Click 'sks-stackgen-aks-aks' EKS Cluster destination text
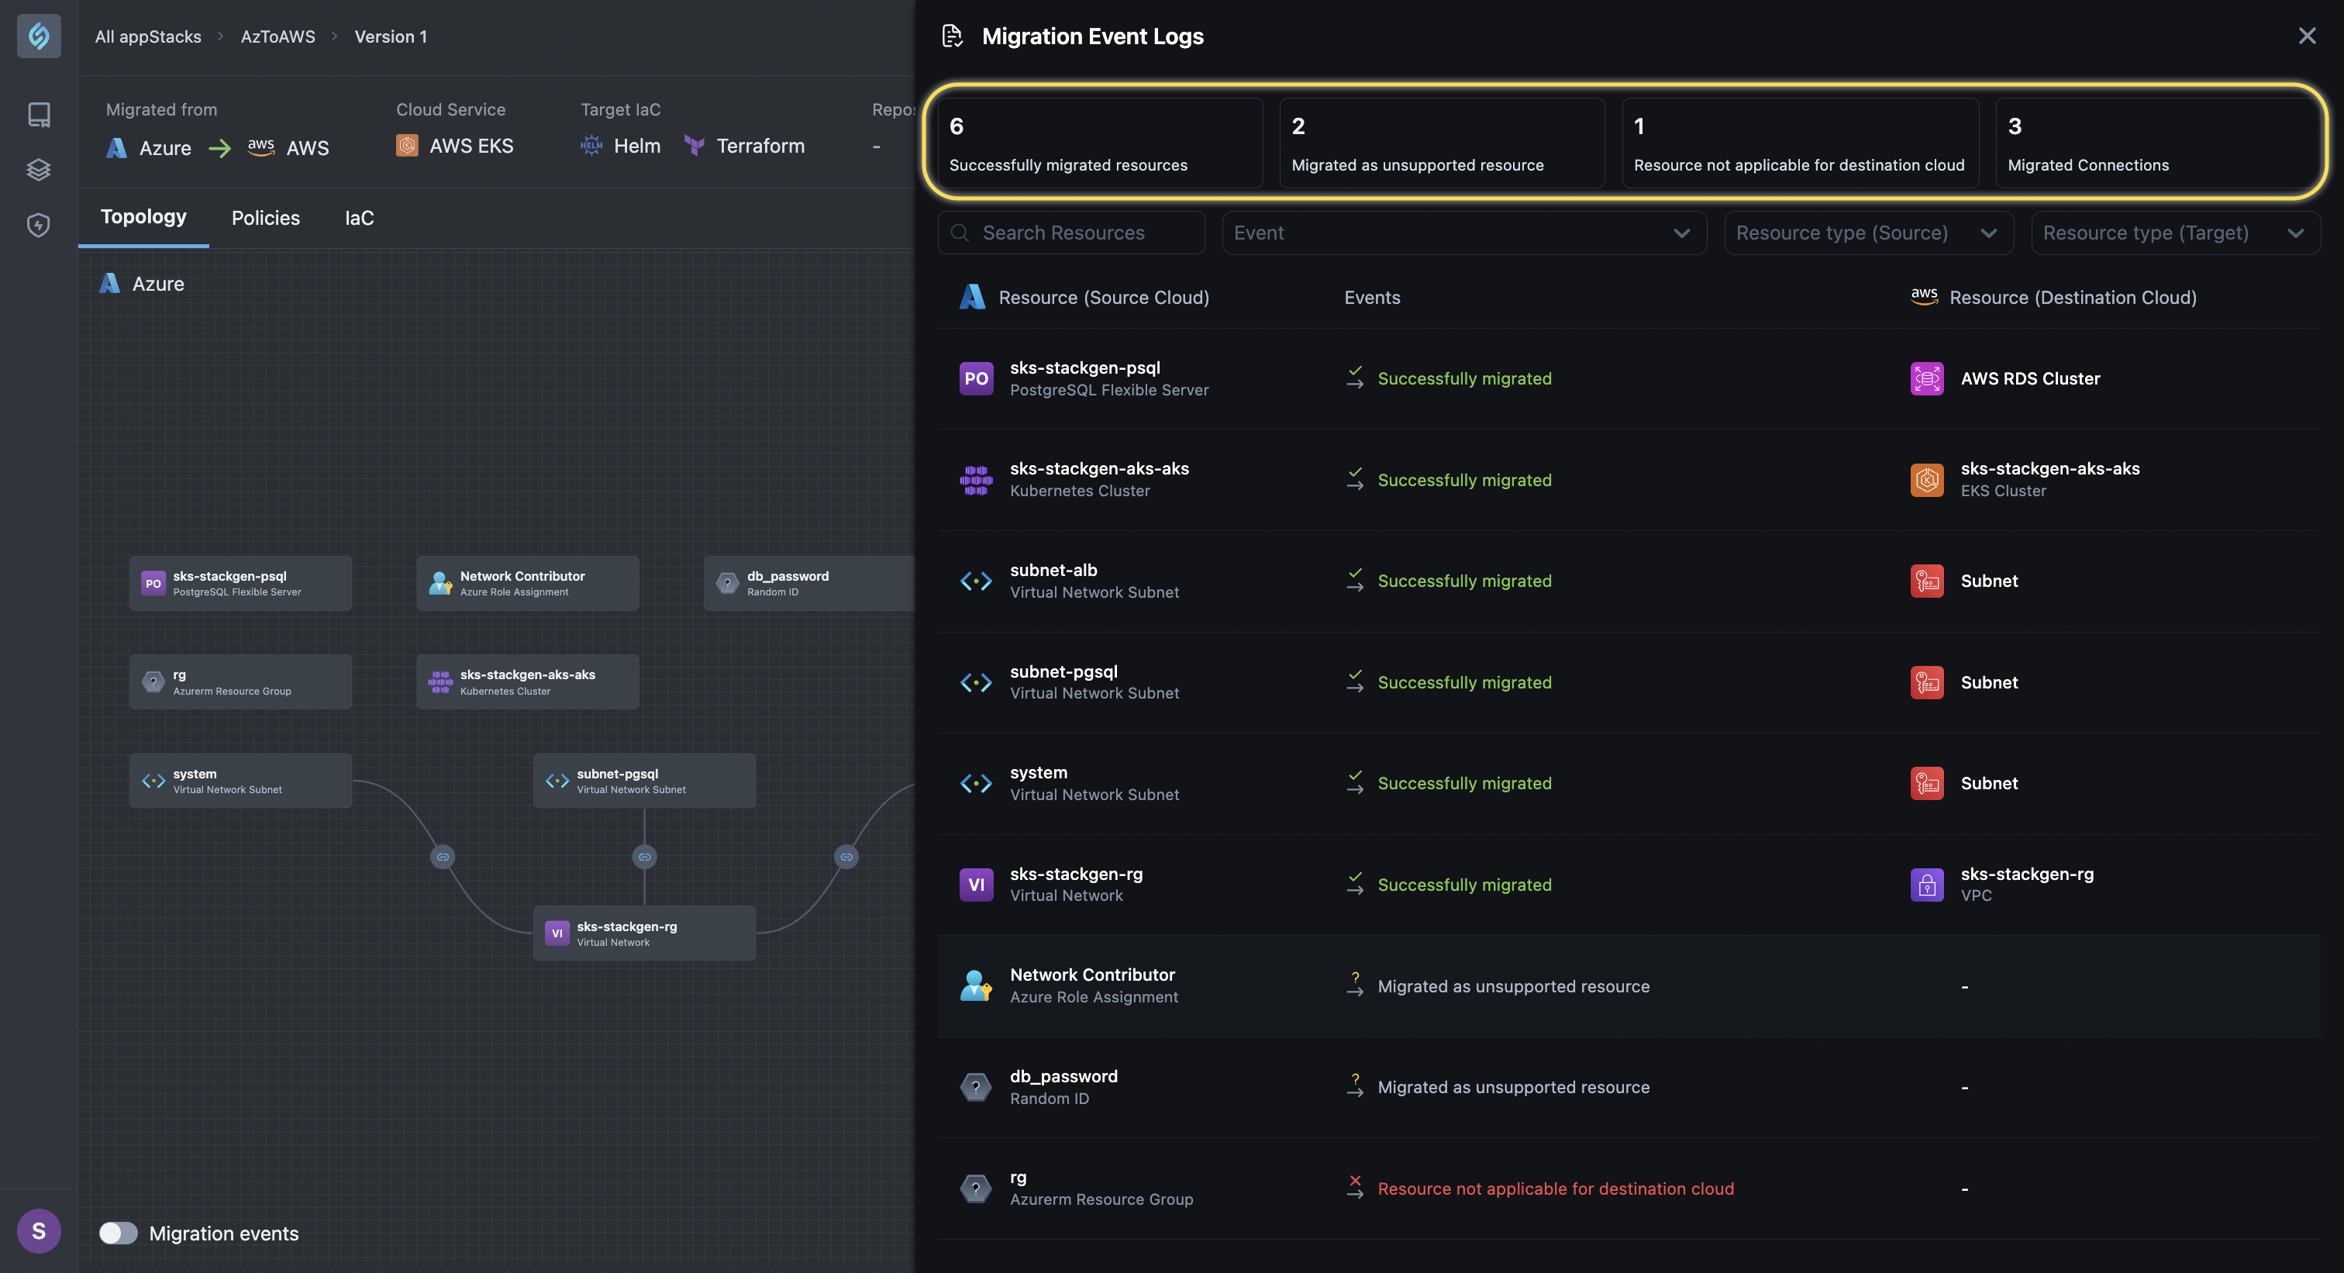The image size is (2344, 1273). click(2050, 468)
